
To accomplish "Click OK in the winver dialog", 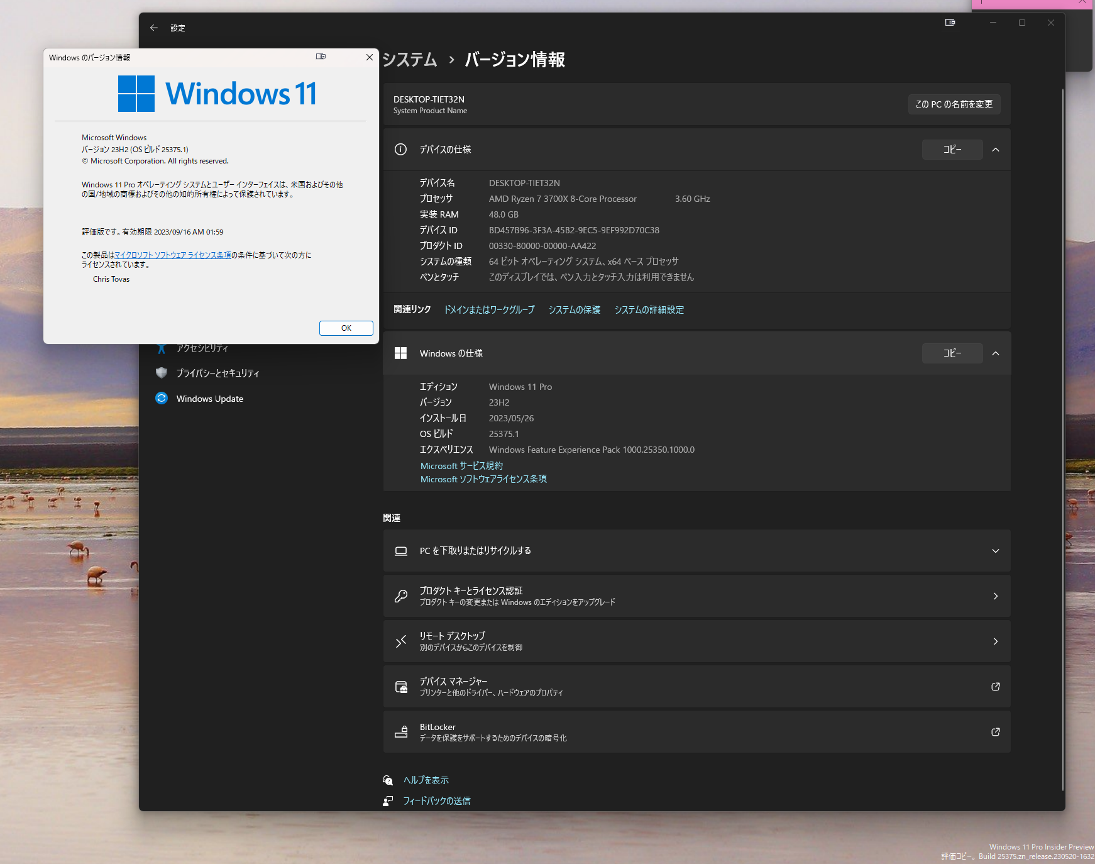I will point(346,328).
